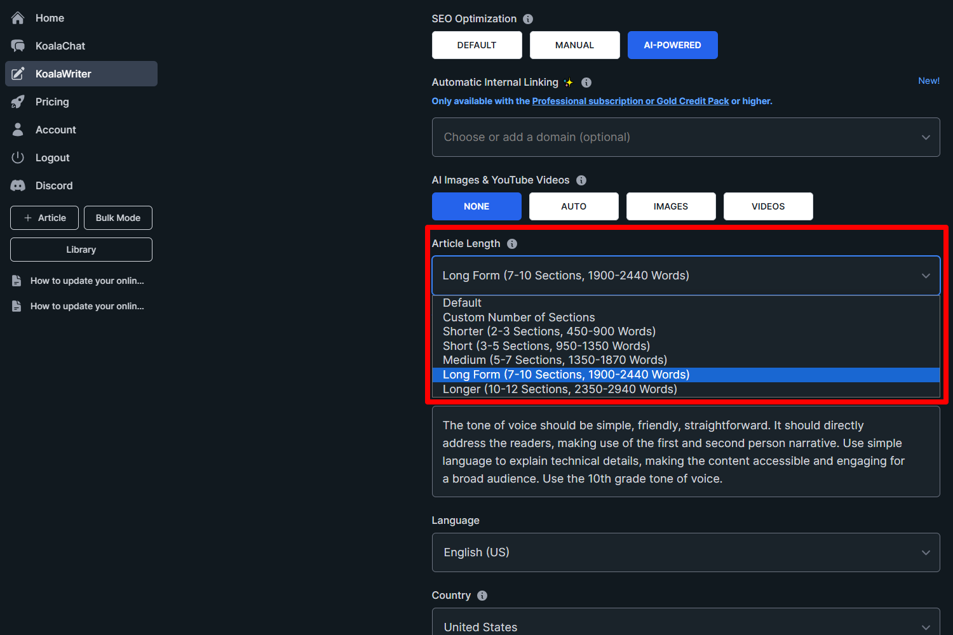Click the Logout power icon
This screenshot has width=953, height=635.
[x=18, y=157]
